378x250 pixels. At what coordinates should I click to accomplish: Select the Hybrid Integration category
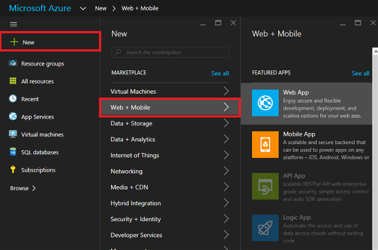[170, 203]
